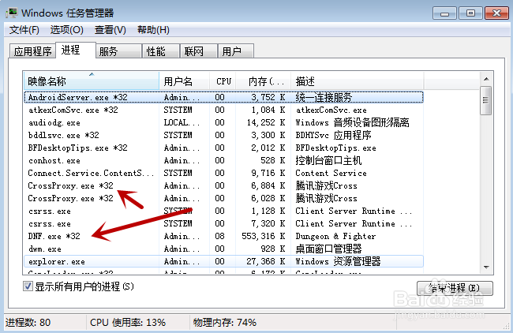Image resolution: width=513 pixels, height=333 pixels.
Task: Select the Connect.Service.ContentS... process
Action: pos(224,173)
